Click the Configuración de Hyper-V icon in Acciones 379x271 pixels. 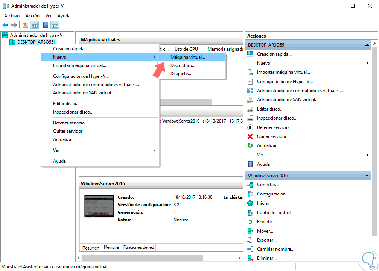(250, 82)
